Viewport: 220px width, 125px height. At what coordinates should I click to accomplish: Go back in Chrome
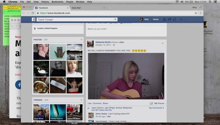point(24,13)
